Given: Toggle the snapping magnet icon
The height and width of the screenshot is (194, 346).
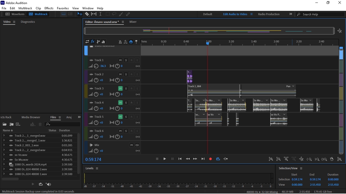Looking at the screenshot, I should [131, 42].
